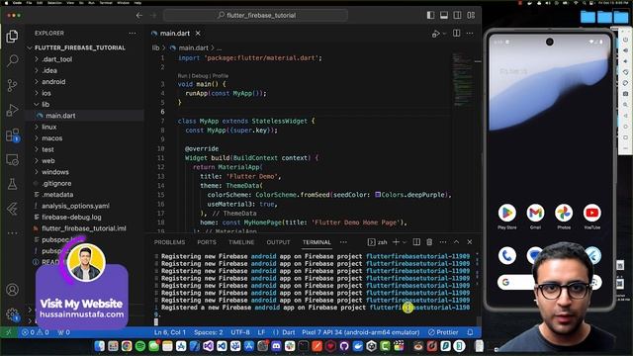Toggle bottom panel layout icon

(x=444, y=16)
